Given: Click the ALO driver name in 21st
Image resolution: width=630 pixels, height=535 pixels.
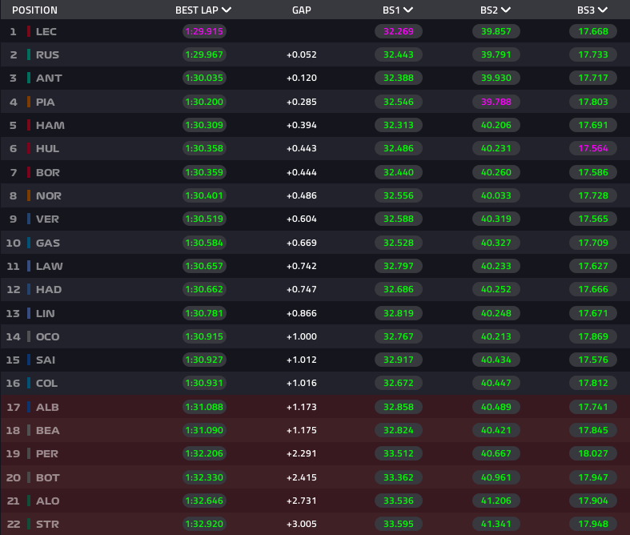Looking at the screenshot, I should pyautogui.click(x=47, y=501).
